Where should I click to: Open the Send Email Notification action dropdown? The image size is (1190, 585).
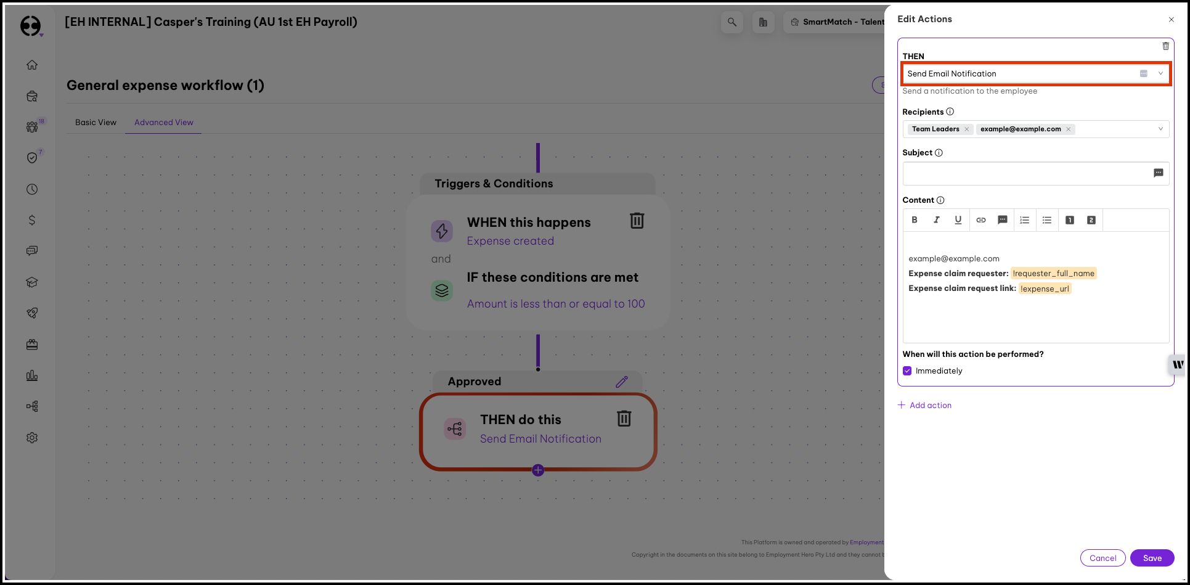coord(1160,73)
